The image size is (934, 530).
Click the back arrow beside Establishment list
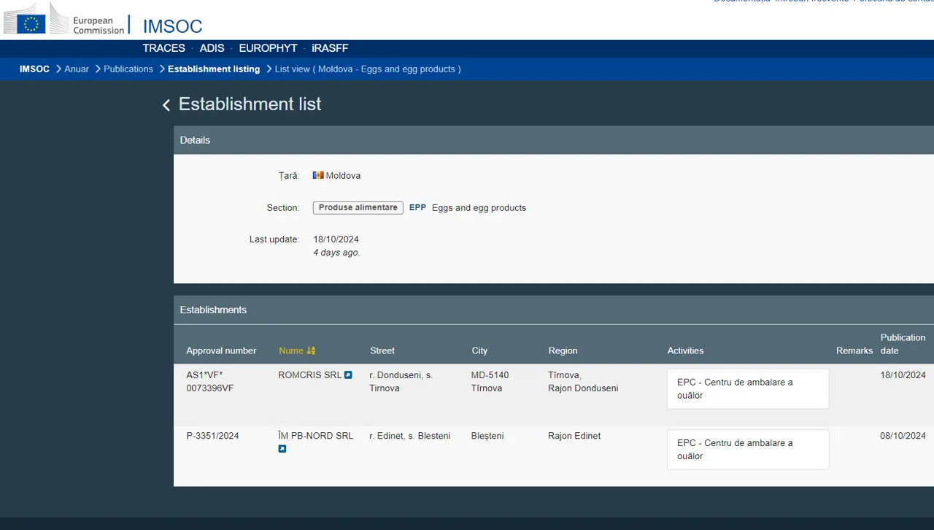click(166, 105)
